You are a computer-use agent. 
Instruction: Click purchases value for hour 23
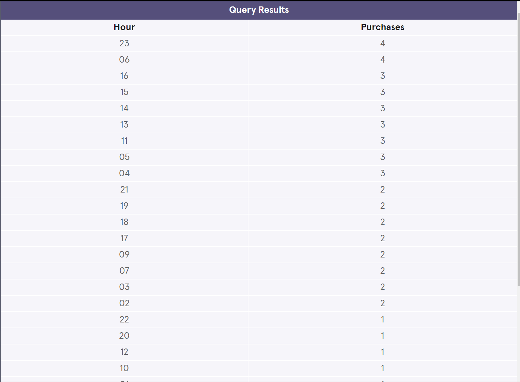(x=382, y=44)
